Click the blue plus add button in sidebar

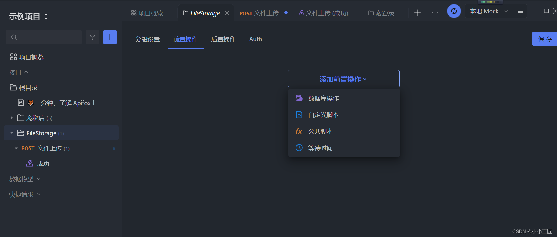(x=110, y=37)
